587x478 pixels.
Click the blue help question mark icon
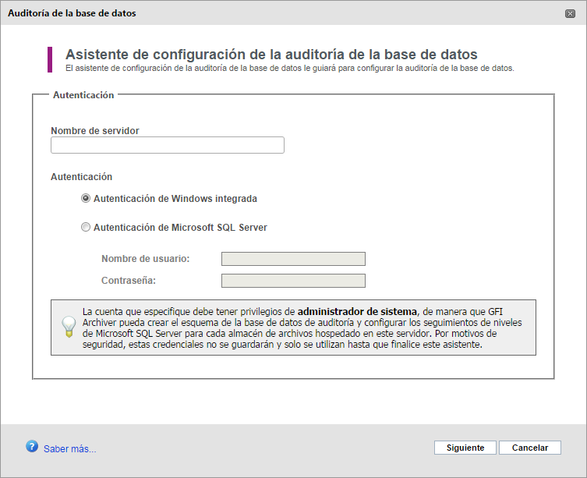[32, 446]
